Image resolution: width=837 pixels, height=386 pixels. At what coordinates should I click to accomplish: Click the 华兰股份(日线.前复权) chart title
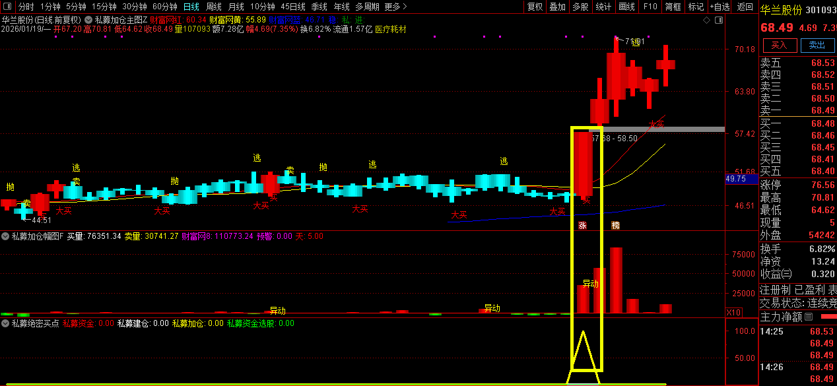coord(42,20)
